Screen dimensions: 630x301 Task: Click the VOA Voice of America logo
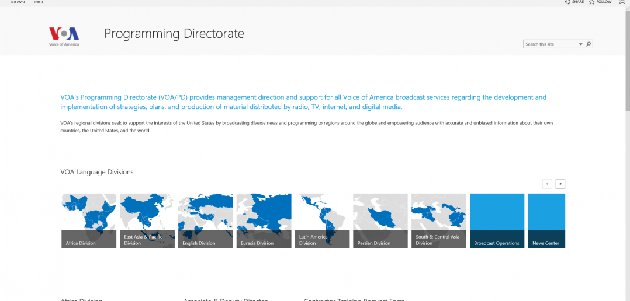(64, 37)
